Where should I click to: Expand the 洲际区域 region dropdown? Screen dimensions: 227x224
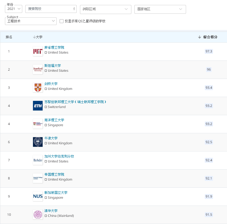[x=106, y=9]
